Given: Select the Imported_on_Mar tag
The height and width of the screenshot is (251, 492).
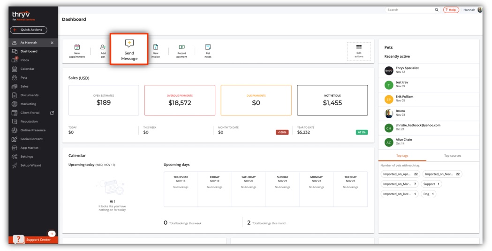Looking at the screenshot, I should click(x=400, y=184).
